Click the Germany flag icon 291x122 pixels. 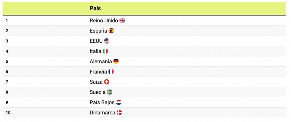[x=116, y=61]
